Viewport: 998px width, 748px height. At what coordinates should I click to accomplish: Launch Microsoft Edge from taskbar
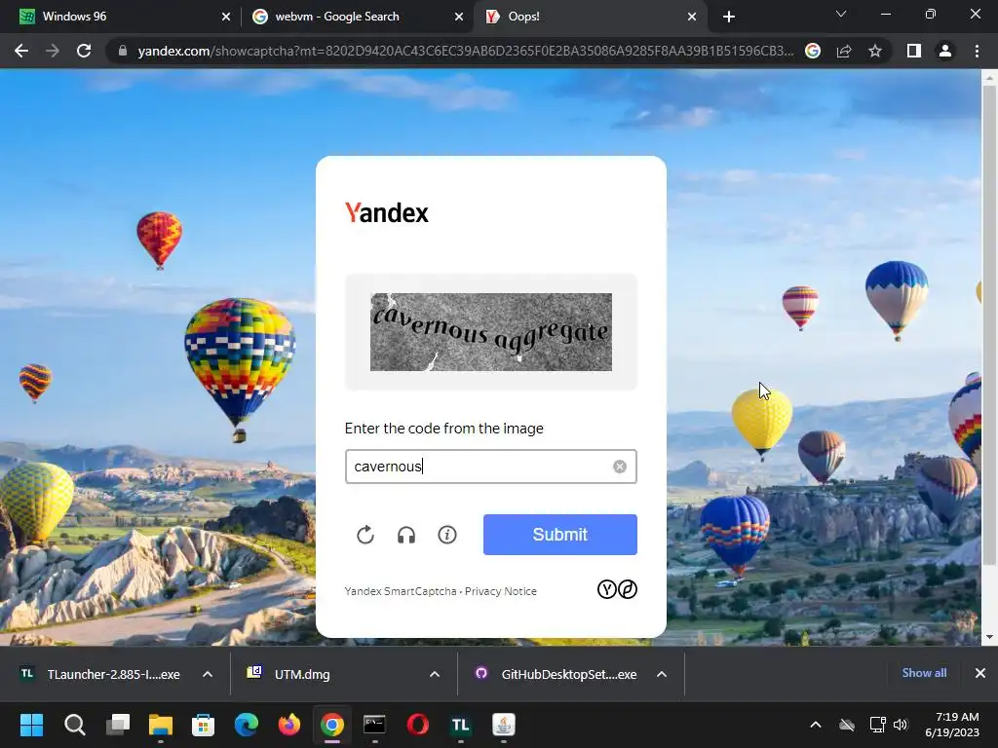[247, 725]
